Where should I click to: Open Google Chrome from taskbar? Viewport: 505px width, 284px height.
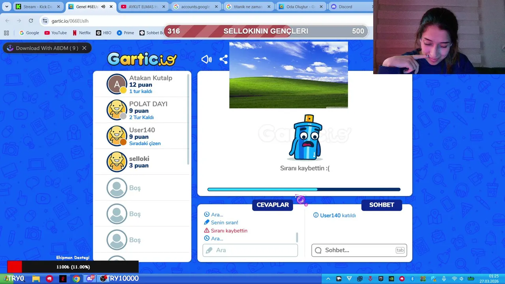(x=76, y=278)
